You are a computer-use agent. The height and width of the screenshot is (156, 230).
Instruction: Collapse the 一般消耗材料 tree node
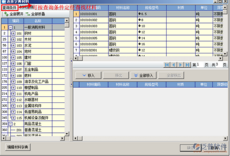coord(10,27)
